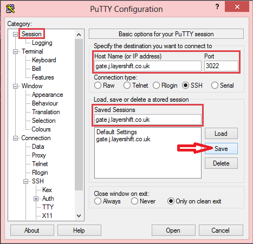Click the Port input field

[x=221, y=66]
